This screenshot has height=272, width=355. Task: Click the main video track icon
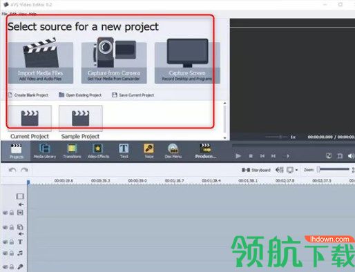(20, 196)
